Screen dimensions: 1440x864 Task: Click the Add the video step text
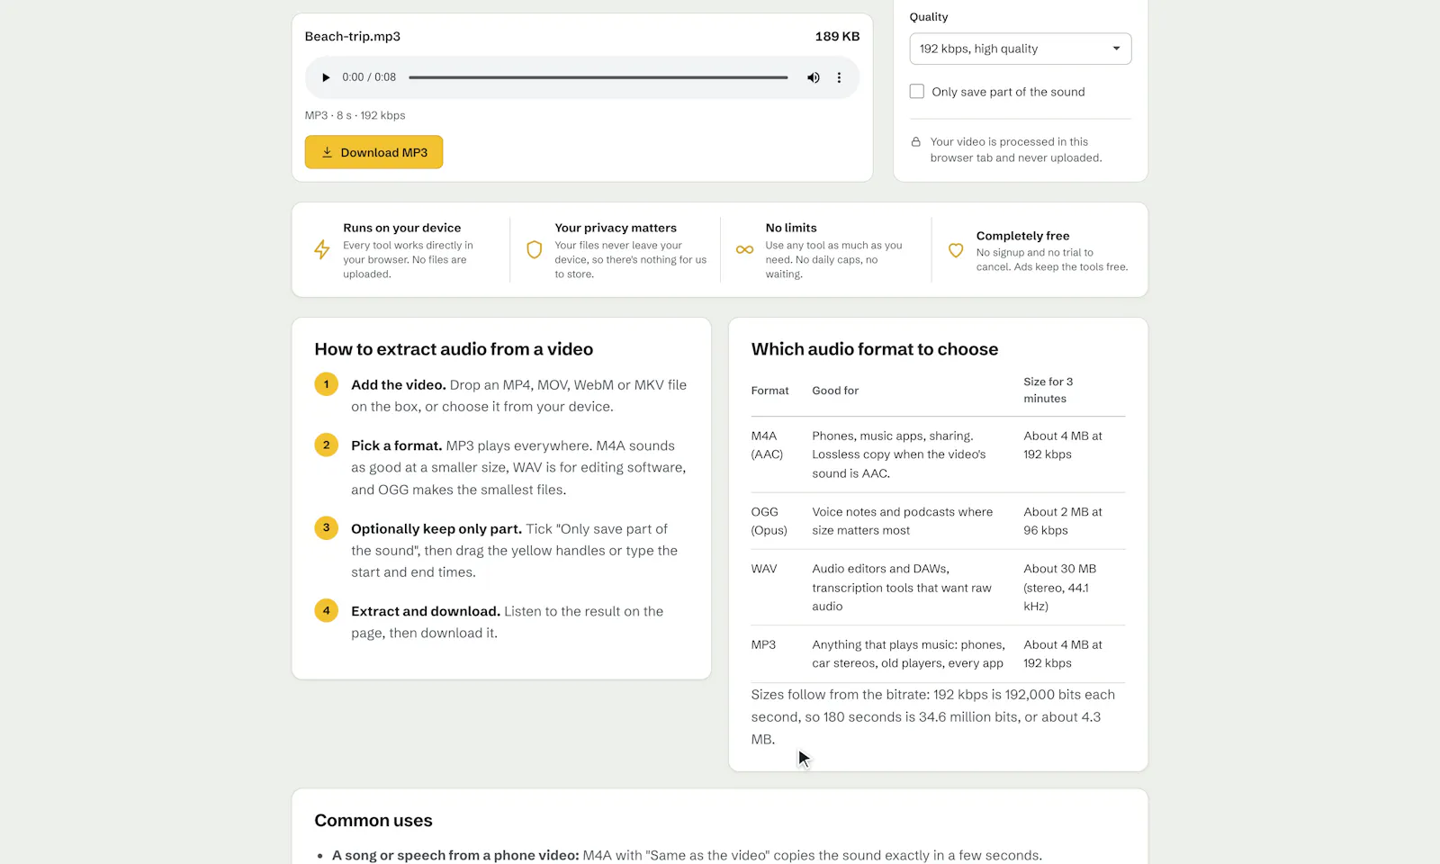click(x=519, y=396)
